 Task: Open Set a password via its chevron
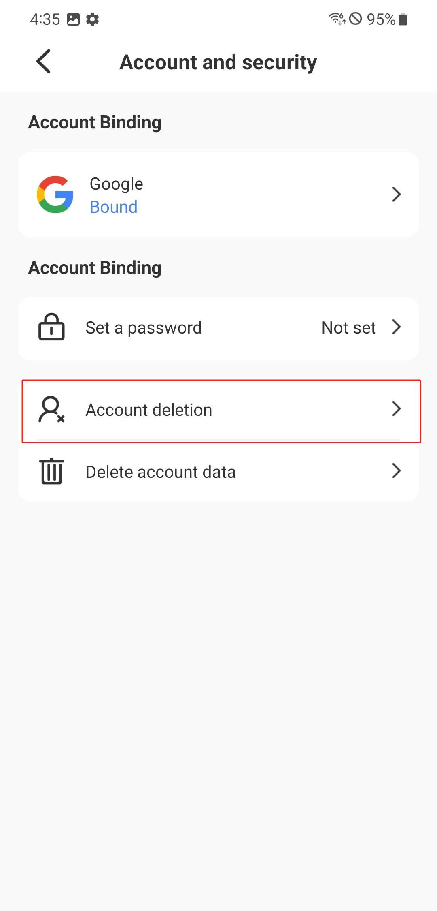396,327
